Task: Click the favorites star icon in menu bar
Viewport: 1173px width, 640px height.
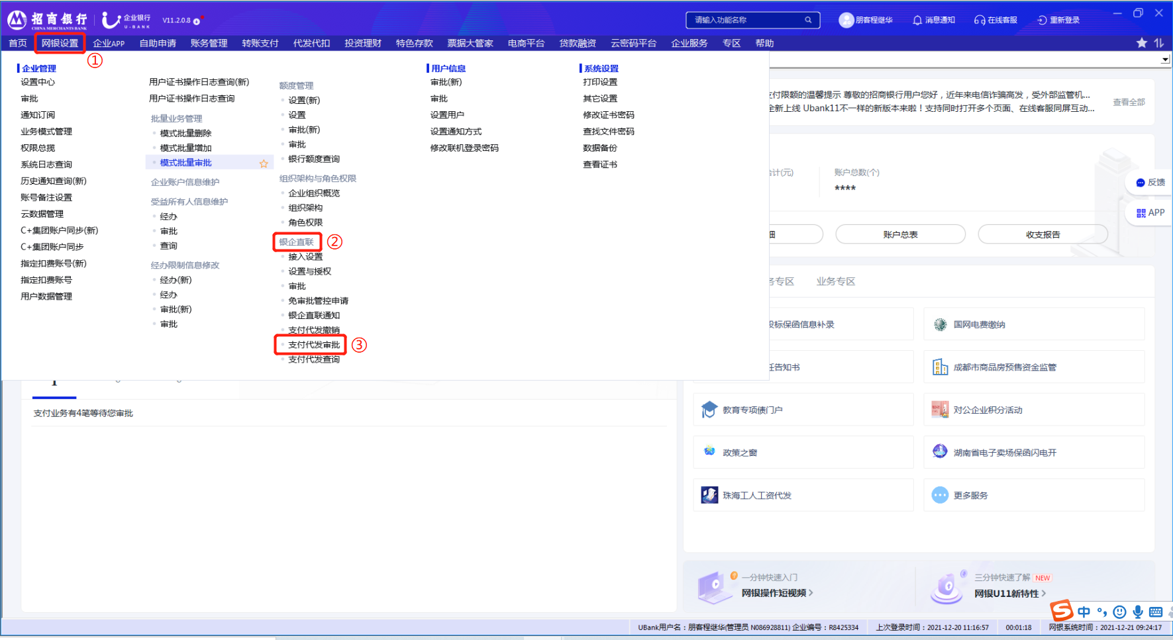Action: (x=1141, y=43)
